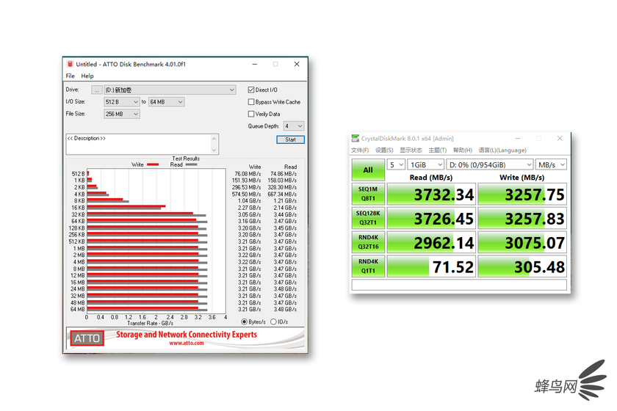Click the ATTO logo in banner
Image resolution: width=617 pixels, height=411 pixels.
click(87, 338)
